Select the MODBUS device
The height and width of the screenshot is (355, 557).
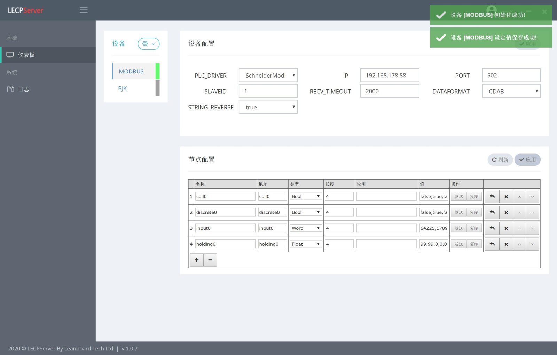136,71
